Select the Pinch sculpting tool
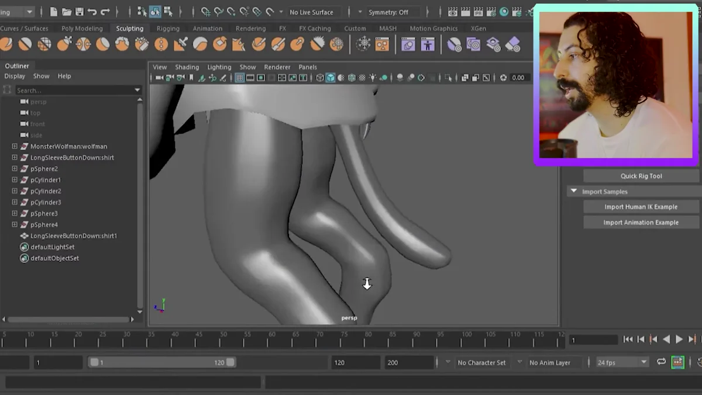Viewport: 702px width, 395px height. [83, 44]
